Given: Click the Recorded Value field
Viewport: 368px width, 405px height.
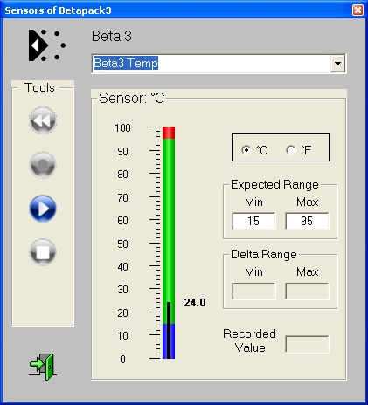Looking at the screenshot, I should [x=307, y=344].
